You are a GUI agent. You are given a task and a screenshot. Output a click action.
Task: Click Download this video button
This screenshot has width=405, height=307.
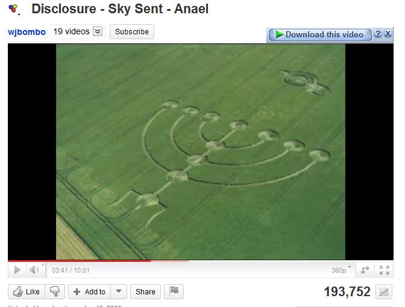click(x=320, y=34)
